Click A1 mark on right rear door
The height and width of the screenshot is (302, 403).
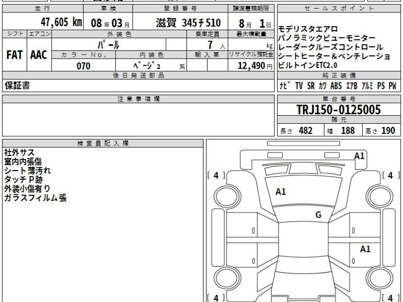(x=365, y=249)
